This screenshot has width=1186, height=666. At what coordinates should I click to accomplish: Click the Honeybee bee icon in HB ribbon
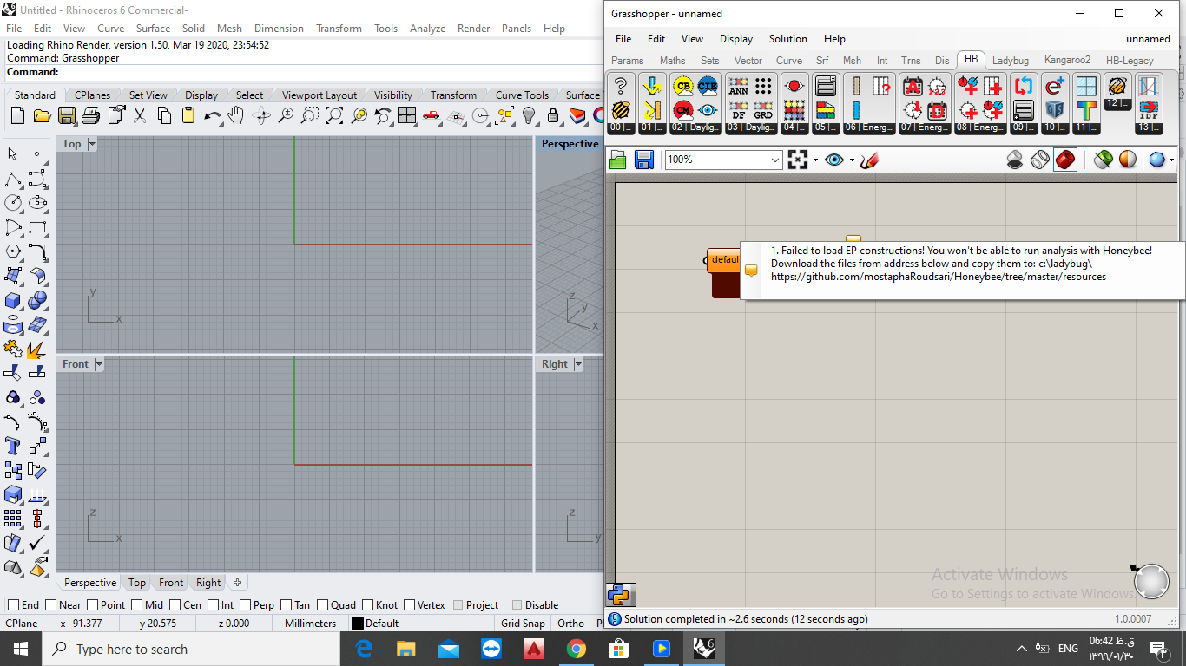[621, 110]
